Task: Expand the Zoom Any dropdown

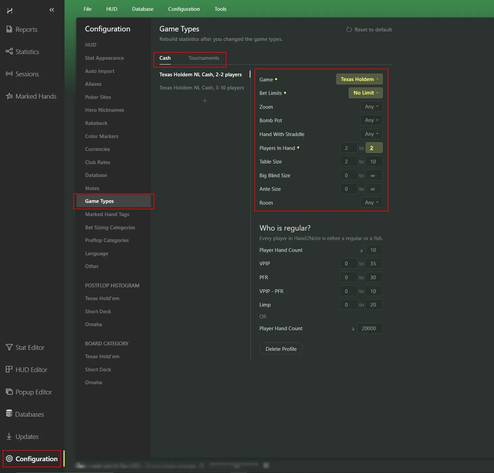Action: tap(371, 107)
